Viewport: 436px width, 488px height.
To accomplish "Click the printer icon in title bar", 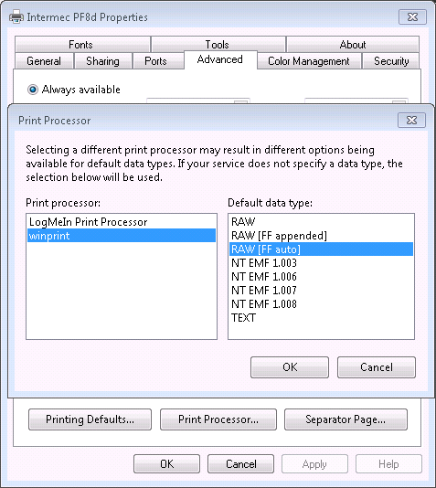I will tap(16, 16).
